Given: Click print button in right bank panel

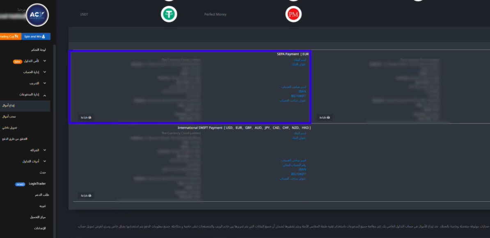Looking at the screenshot, I should coord(324,117).
